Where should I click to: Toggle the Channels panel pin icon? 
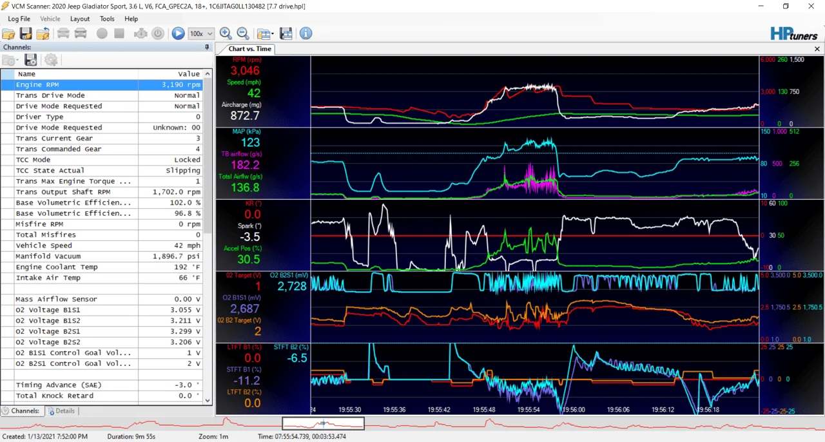coord(207,48)
